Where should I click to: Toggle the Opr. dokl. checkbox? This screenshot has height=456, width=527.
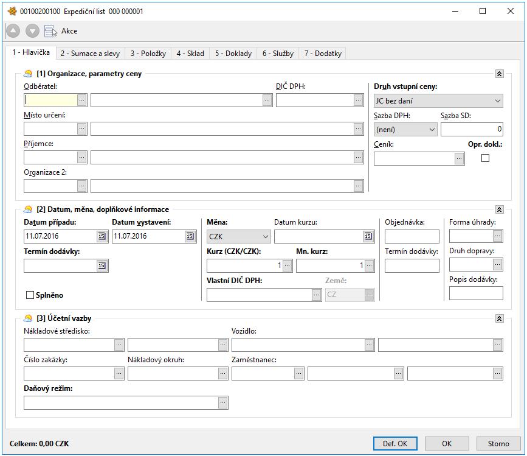point(485,158)
